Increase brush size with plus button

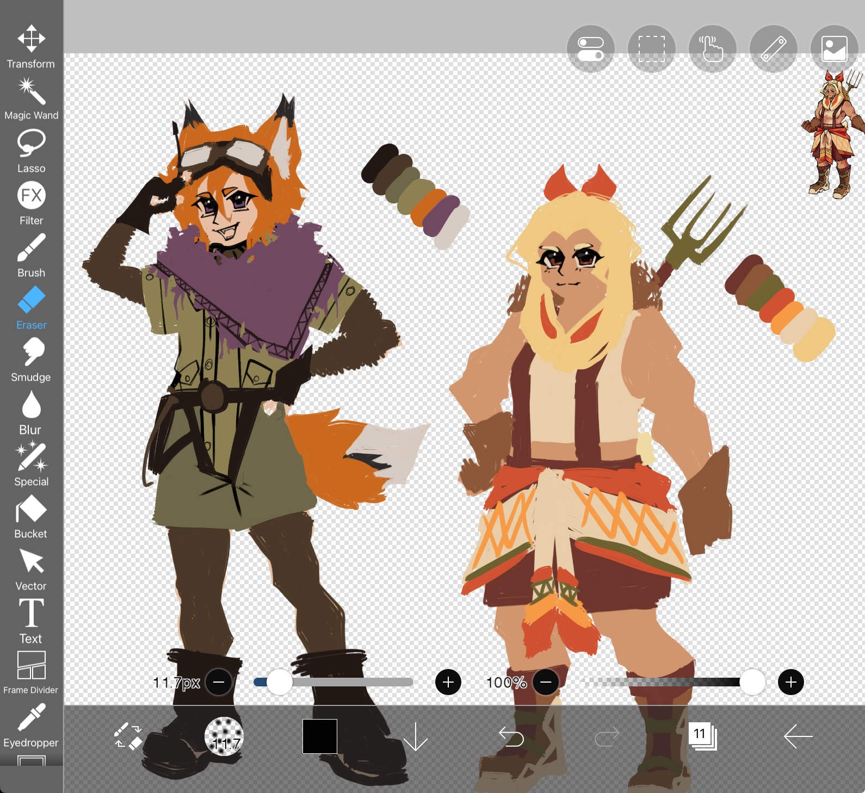448,682
